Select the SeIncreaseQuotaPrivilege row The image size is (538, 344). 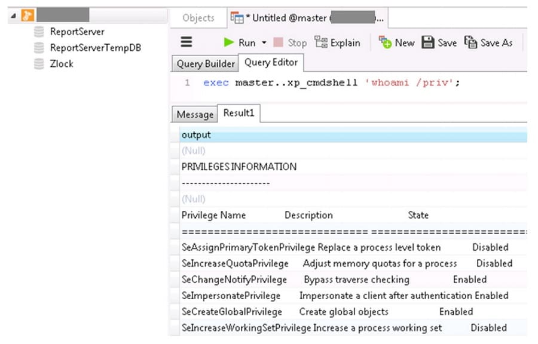point(353,263)
